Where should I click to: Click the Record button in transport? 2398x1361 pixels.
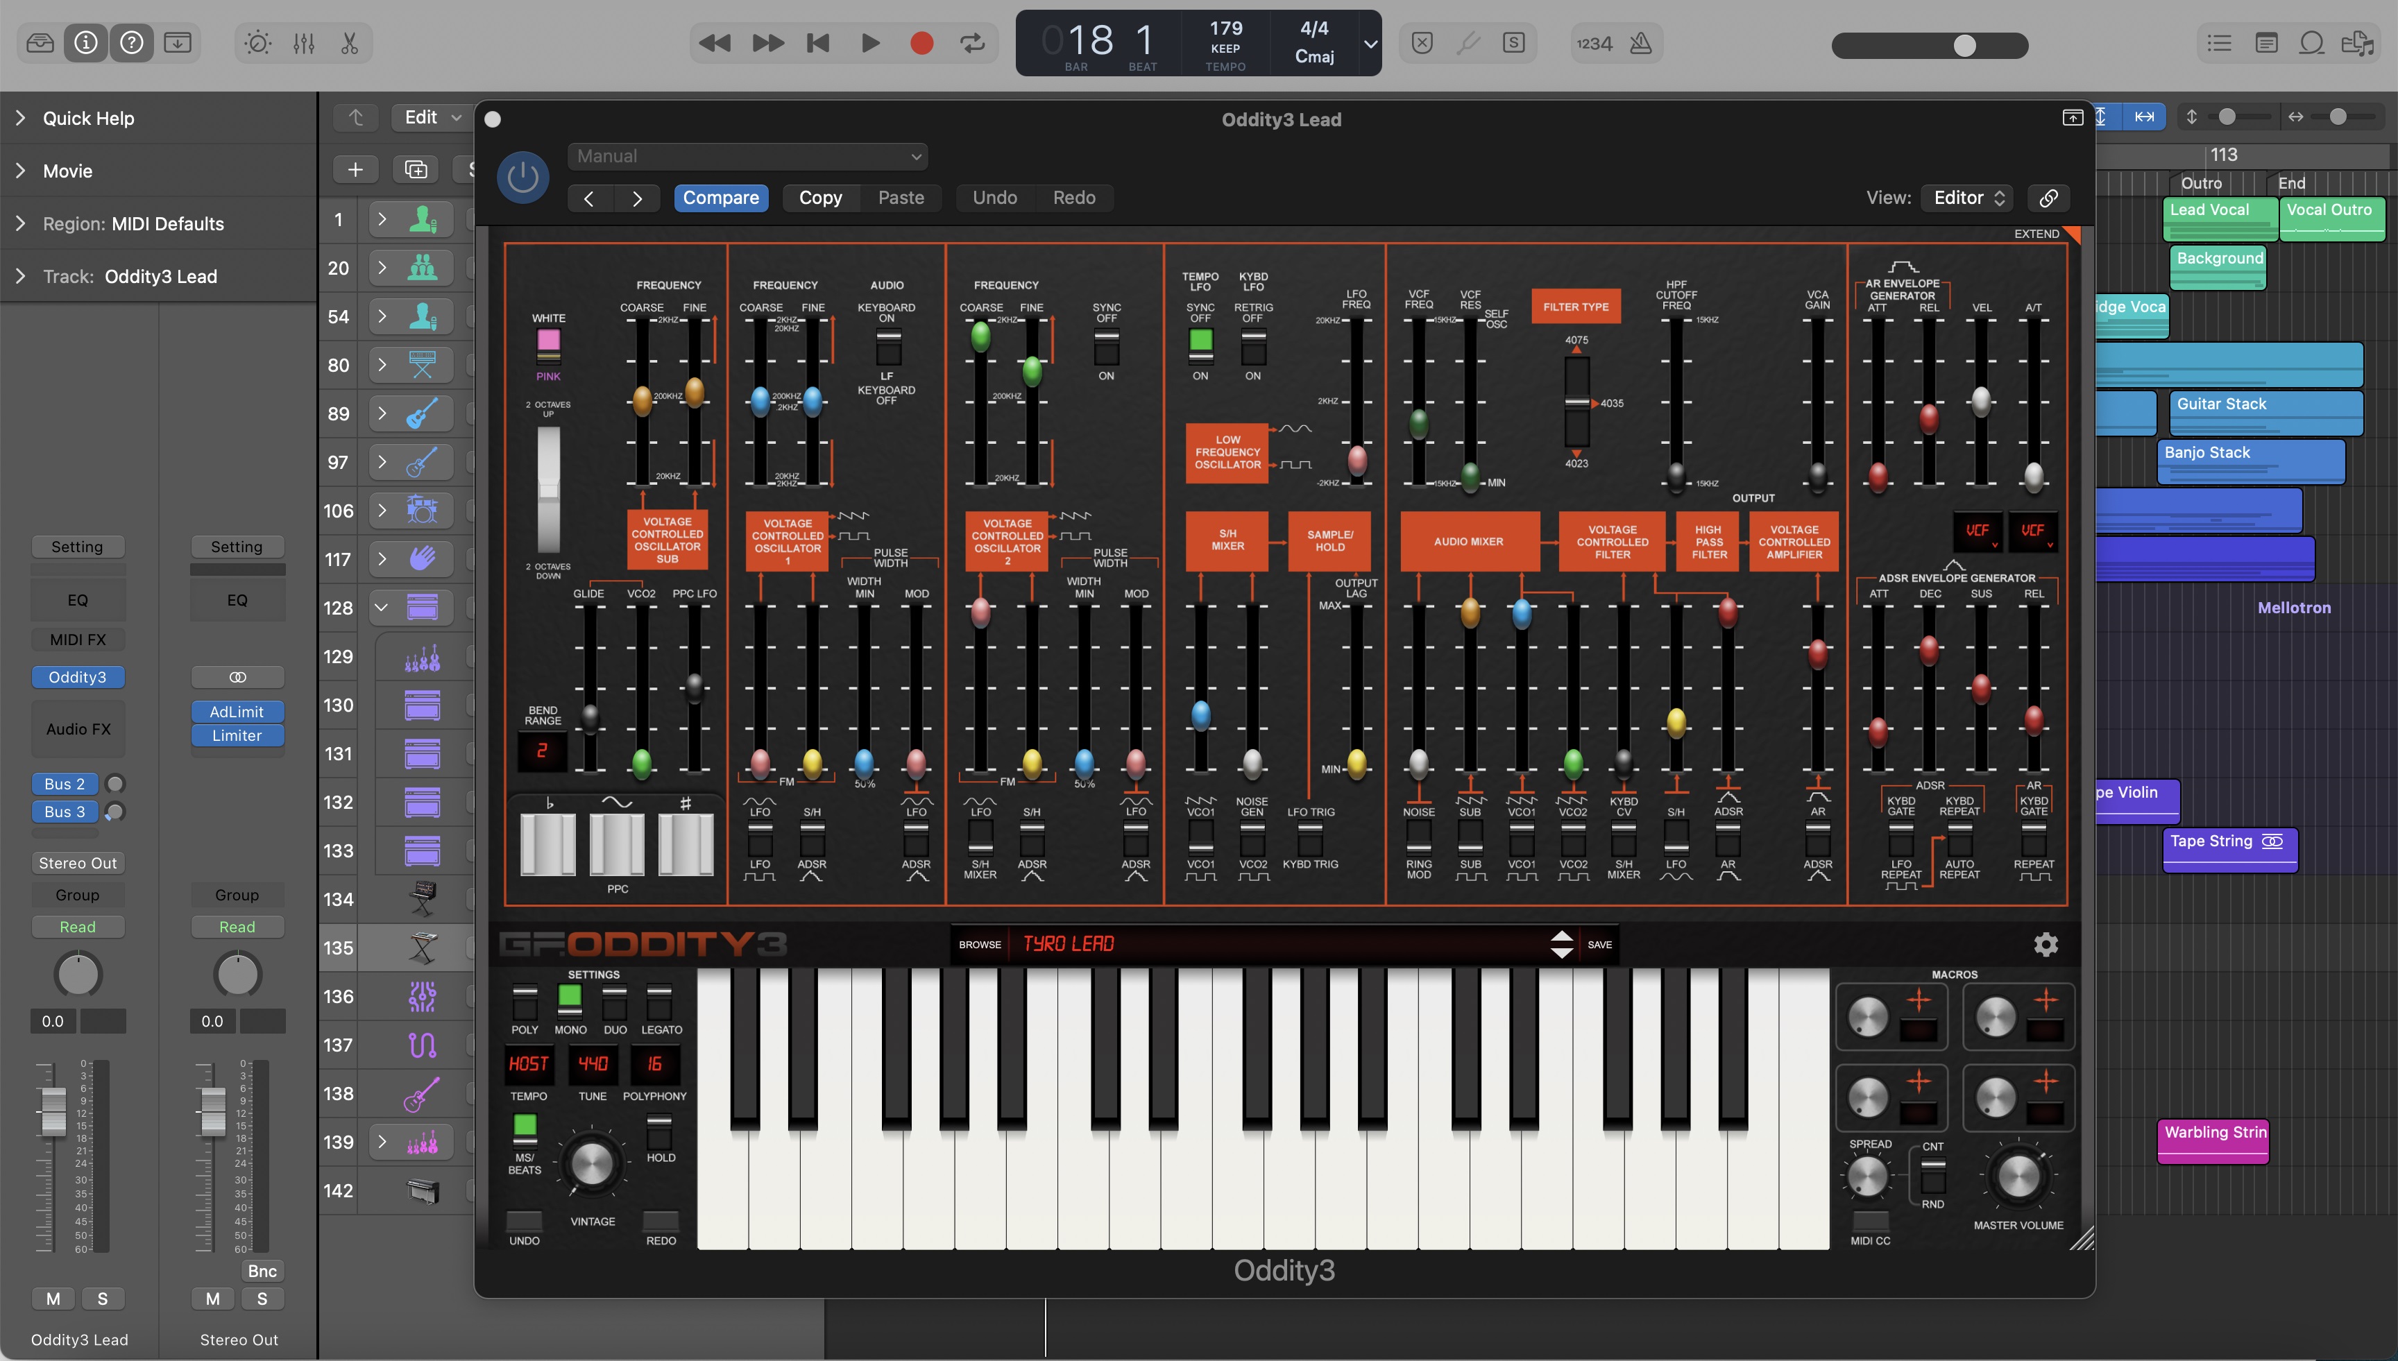(x=921, y=43)
